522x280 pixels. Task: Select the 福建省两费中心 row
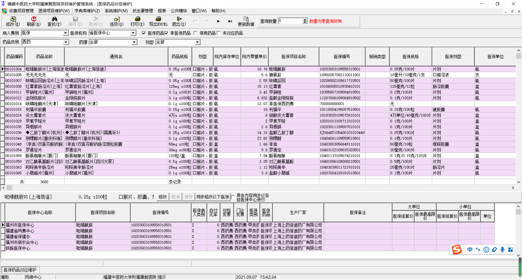click(248, 231)
